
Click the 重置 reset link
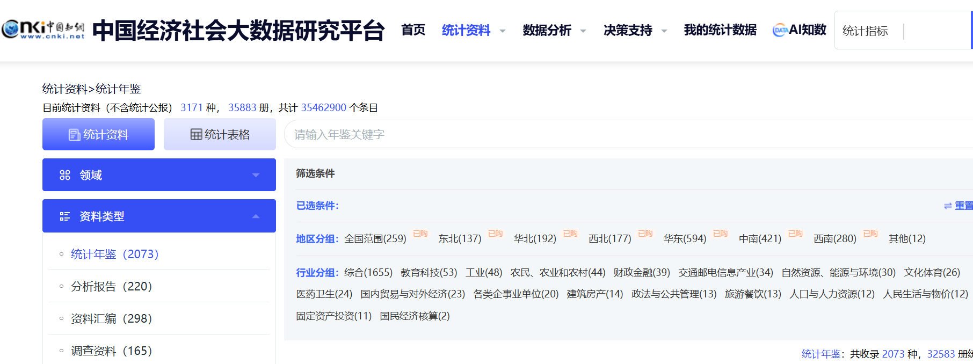[x=963, y=206]
